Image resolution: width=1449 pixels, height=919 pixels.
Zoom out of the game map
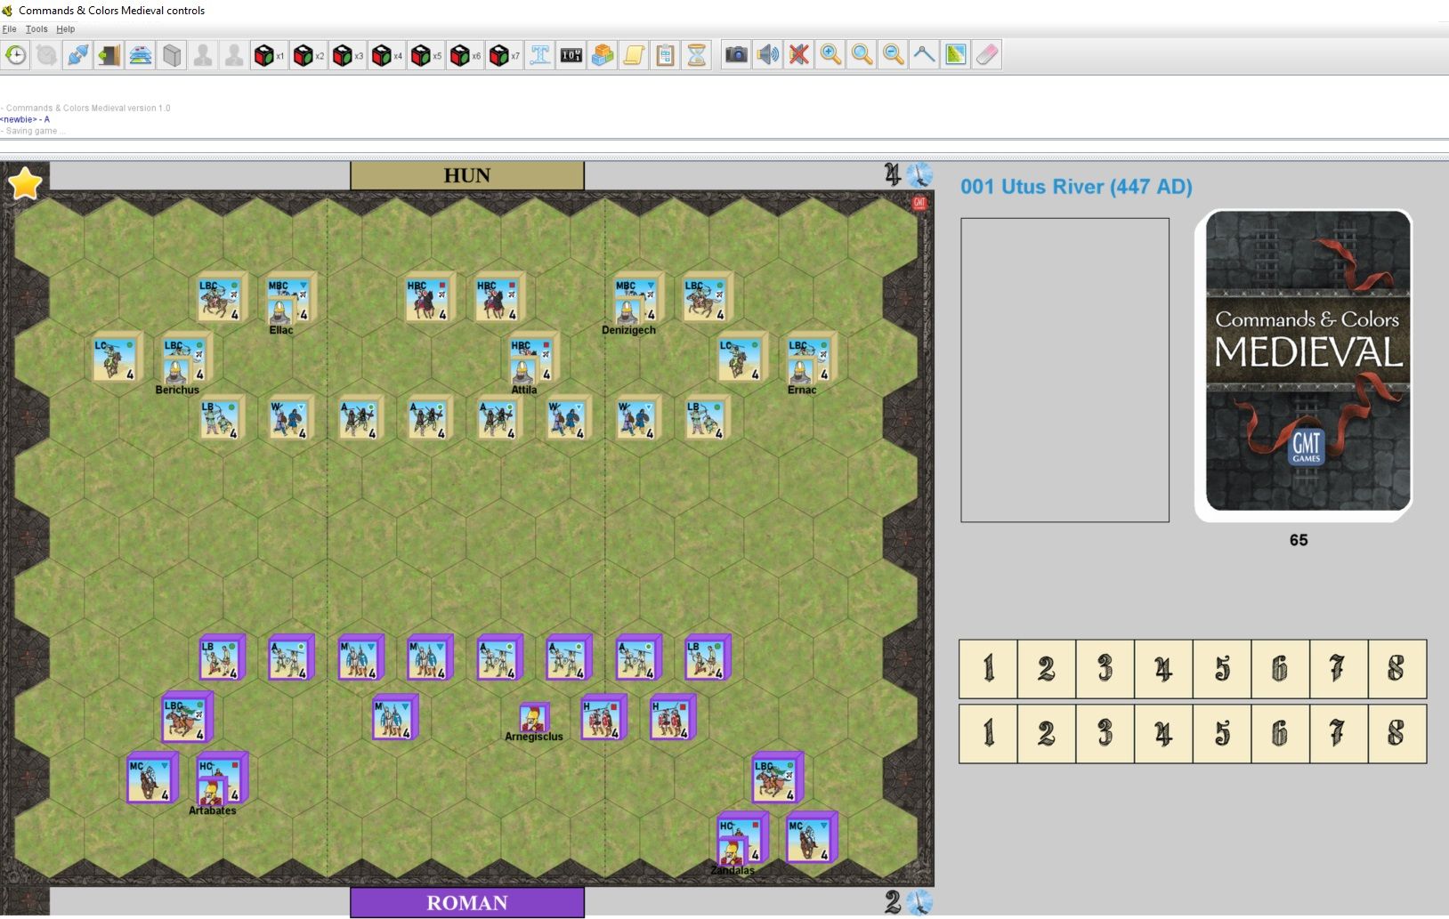(x=893, y=54)
